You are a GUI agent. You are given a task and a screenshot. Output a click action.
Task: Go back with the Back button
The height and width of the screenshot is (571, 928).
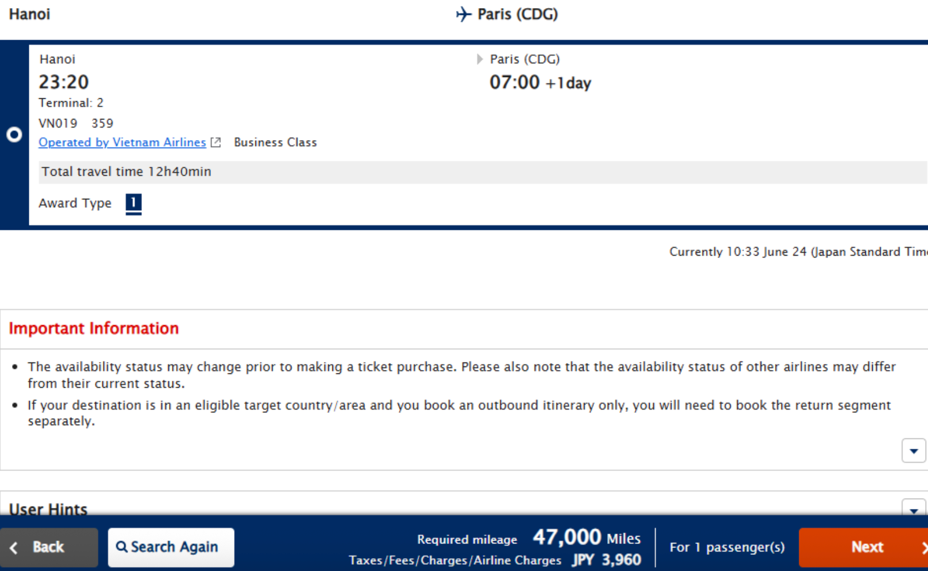[x=49, y=547]
